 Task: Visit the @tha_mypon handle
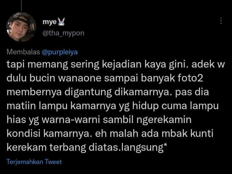coord(63,33)
